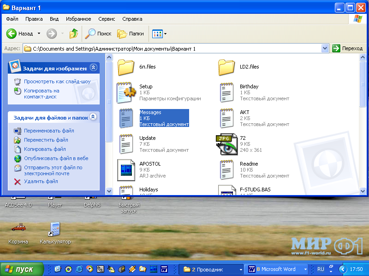The image size is (369, 276).
Task: Click Калькулятор desktop shortcut icon
Action: click(54, 229)
